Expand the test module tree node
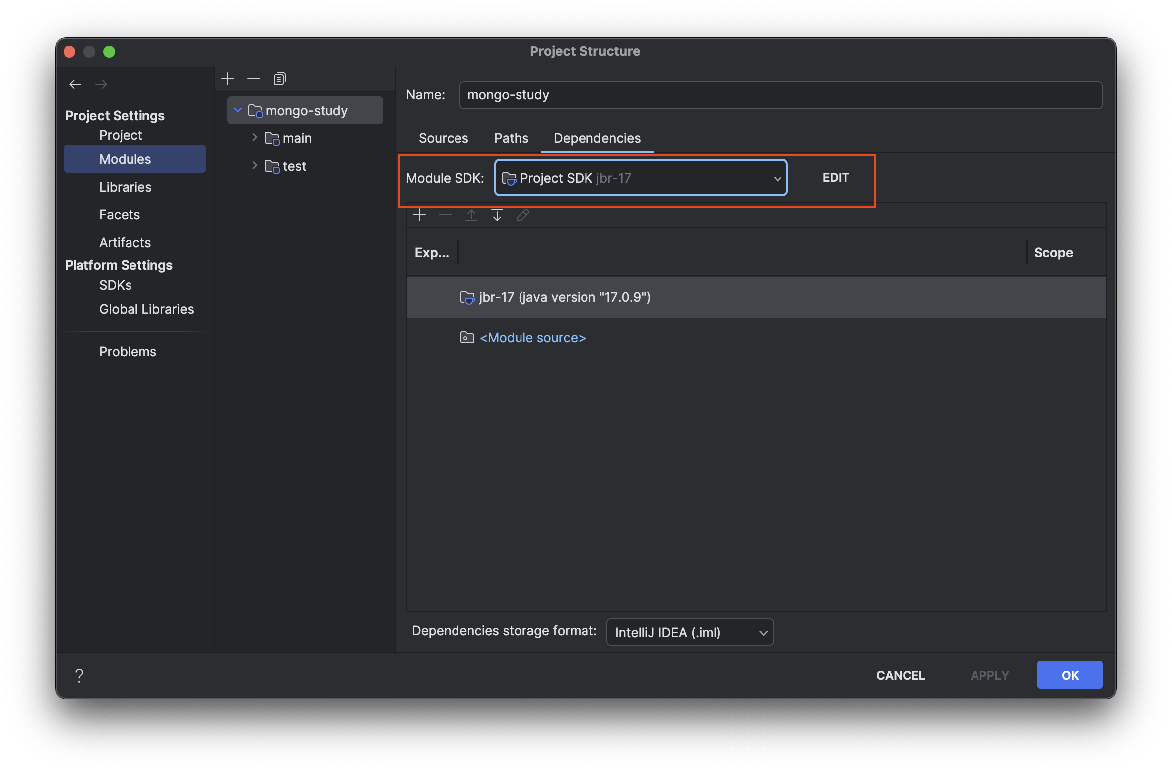The height and width of the screenshot is (772, 1172). pos(255,166)
